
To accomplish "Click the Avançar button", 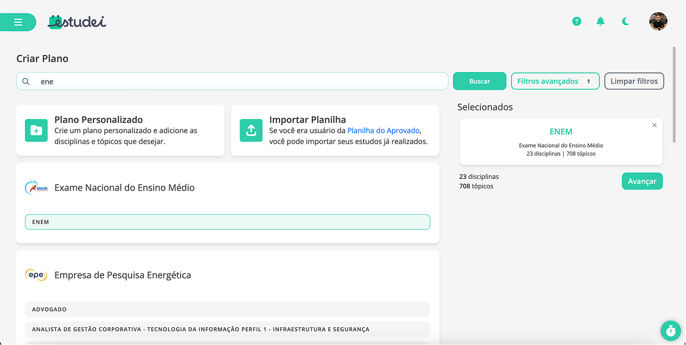I will point(641,181).
